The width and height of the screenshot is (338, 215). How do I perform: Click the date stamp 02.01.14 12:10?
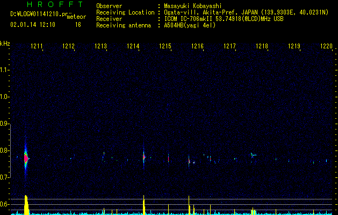33,25
